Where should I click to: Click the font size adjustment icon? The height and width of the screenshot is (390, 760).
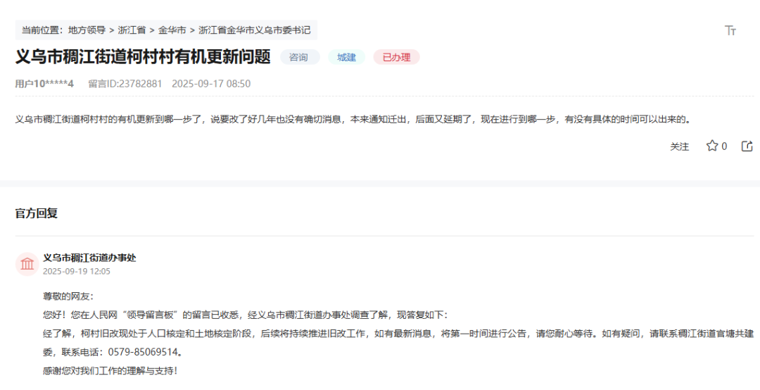click(x=730, y=30)
